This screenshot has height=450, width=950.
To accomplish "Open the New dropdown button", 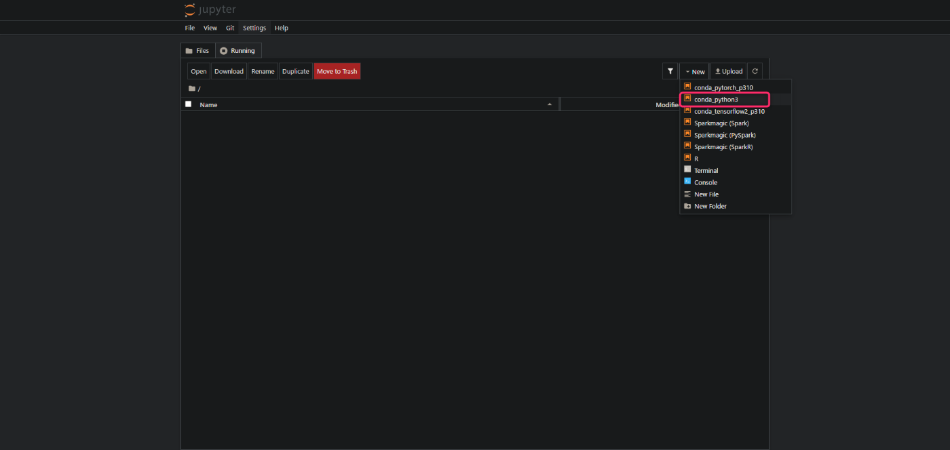I will (x=694, y=71).
